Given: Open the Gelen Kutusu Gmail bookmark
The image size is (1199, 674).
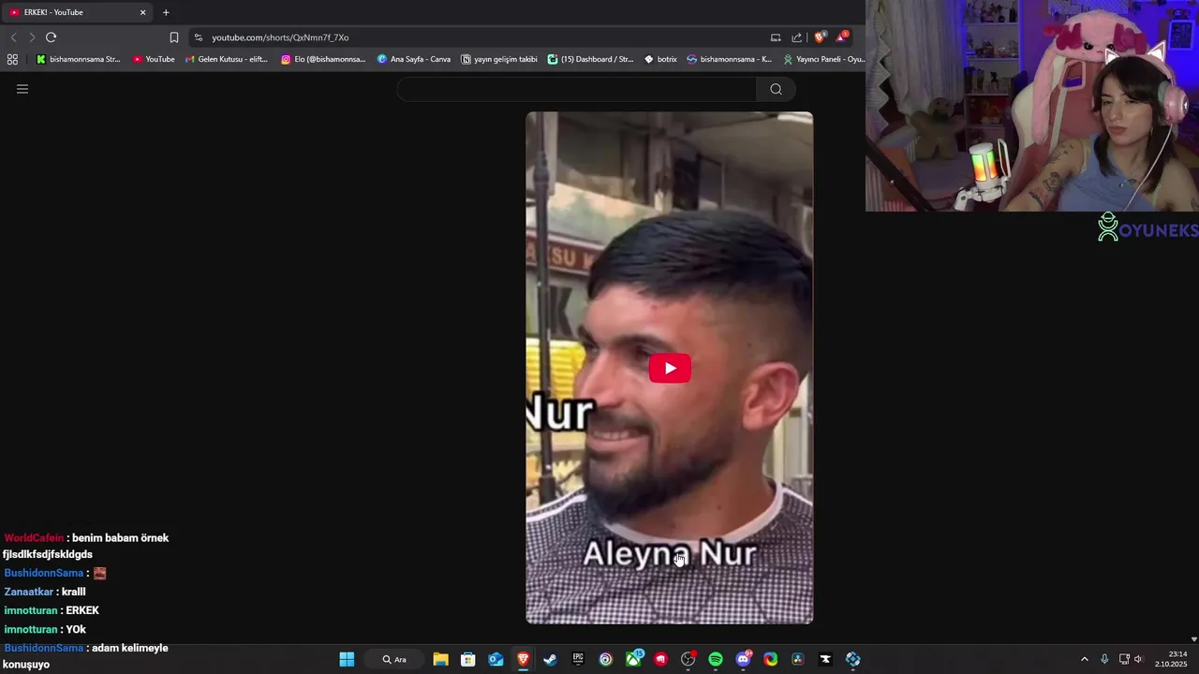Looking at the screenshot, I should pos(226,59).
